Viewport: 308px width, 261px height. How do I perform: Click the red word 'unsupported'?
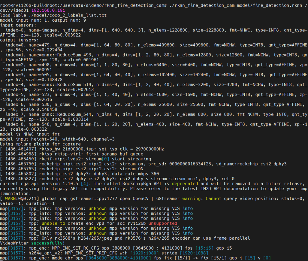click(x=163, y=223)
